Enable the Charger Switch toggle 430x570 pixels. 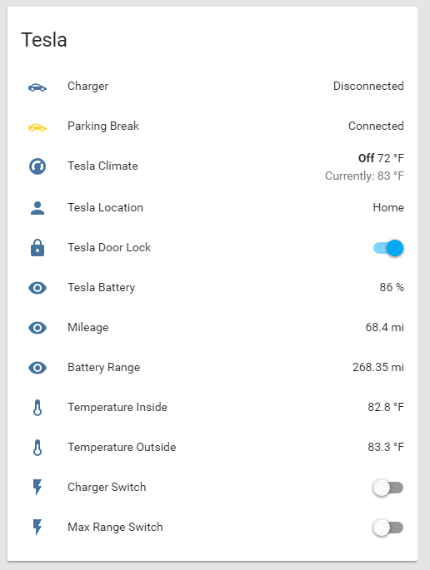click(x=388, y=488)
